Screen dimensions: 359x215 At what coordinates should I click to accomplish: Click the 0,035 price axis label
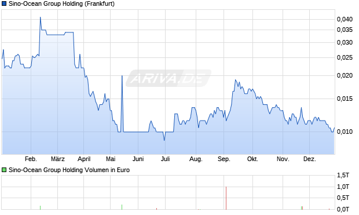pyautogui.click(x=345, y=30)
